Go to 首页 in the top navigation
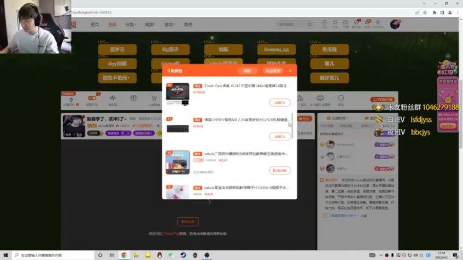 click(x=95, y=24)
